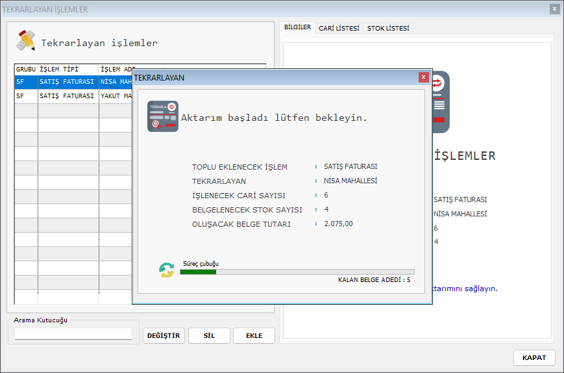
Task: Click the SİL button
Action: click(x=209, y=335)
